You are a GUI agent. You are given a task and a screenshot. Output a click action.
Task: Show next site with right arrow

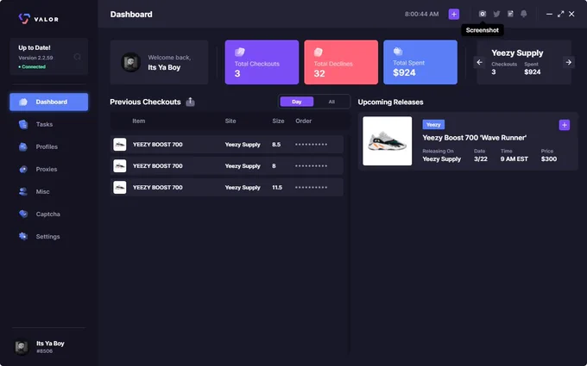click(x=569, y=62)
